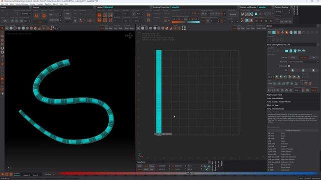This screenshot has height=180, width=321.
Task: Open the Unwrap menu
Action: 32,4
